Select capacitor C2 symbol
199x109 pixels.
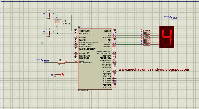coord(48,15)
